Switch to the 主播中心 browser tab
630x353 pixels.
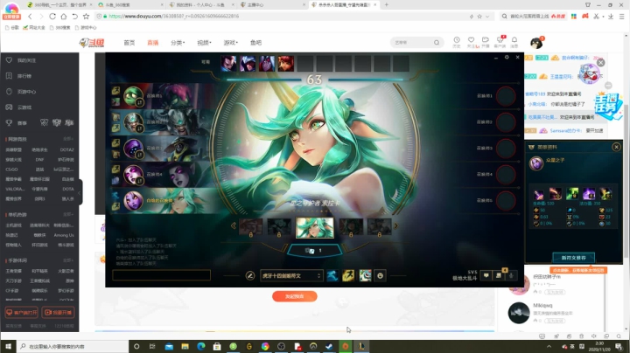[x=273, y=5]
